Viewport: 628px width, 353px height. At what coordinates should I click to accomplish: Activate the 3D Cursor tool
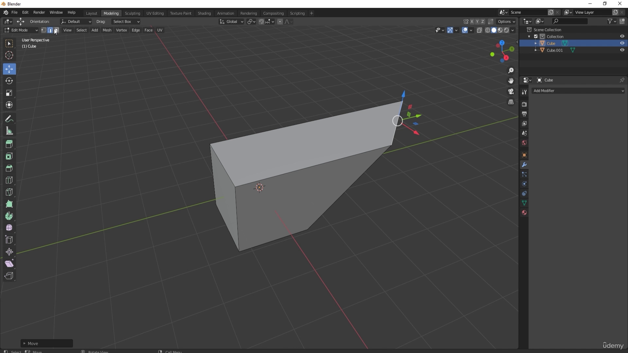[x=9, y=55]
